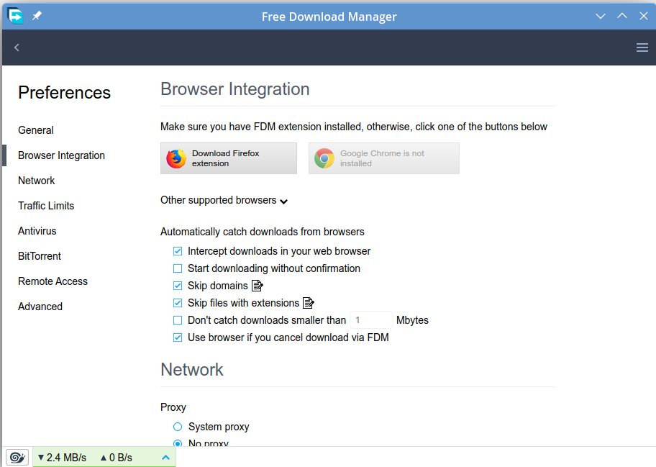656x467 pixels.
Task: Click the FDM extension instruction text
Action: coord(354,127)
